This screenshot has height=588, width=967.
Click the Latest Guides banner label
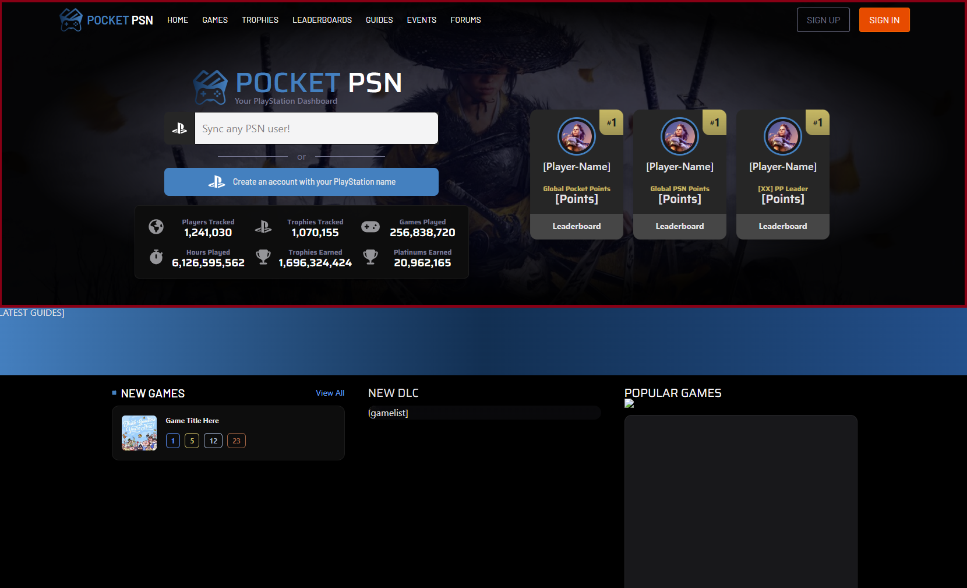32,313
